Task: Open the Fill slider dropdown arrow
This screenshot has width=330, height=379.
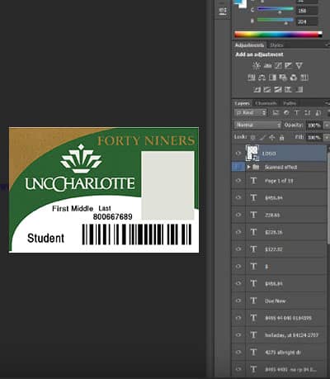Action: pos(327,137)
